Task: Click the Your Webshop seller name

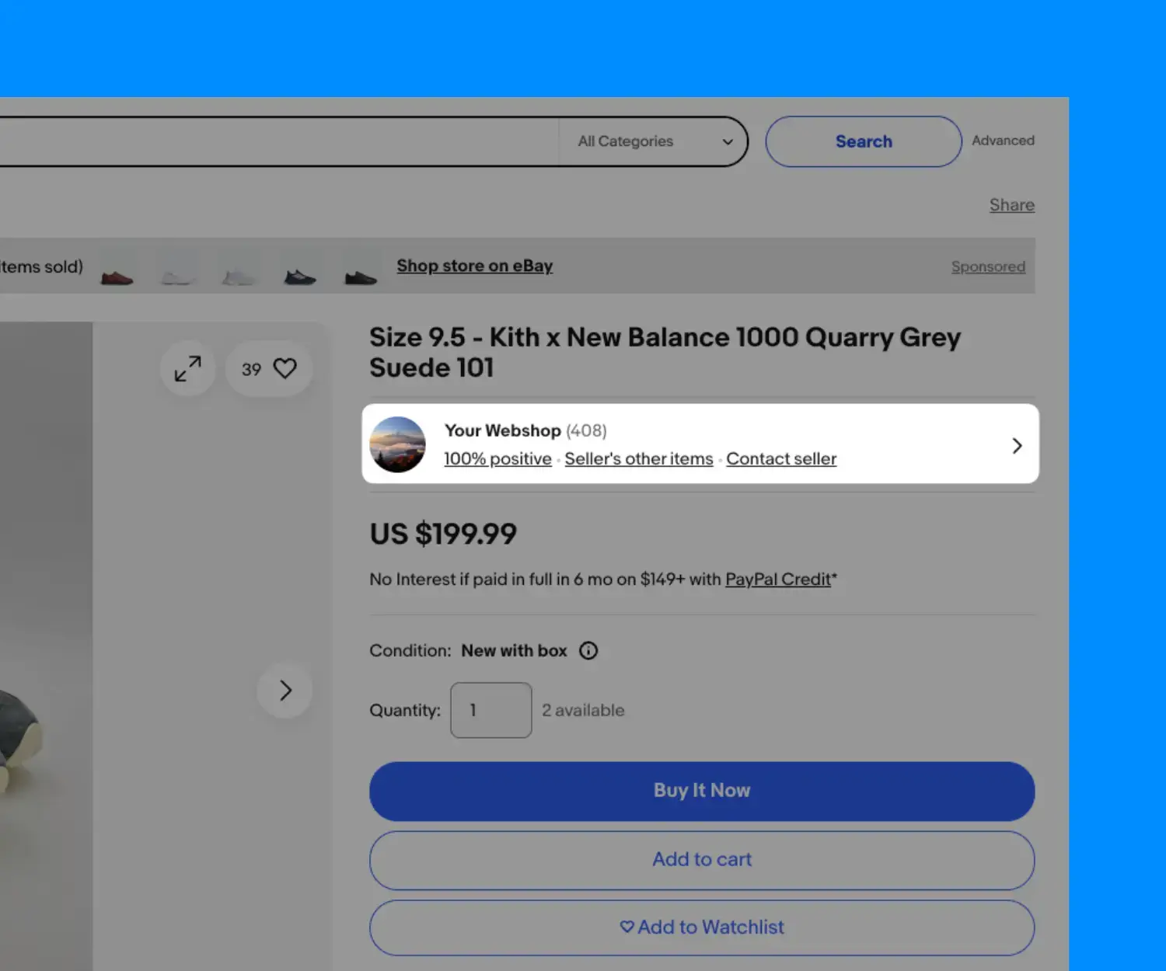Action: click(x=502, y=430)
